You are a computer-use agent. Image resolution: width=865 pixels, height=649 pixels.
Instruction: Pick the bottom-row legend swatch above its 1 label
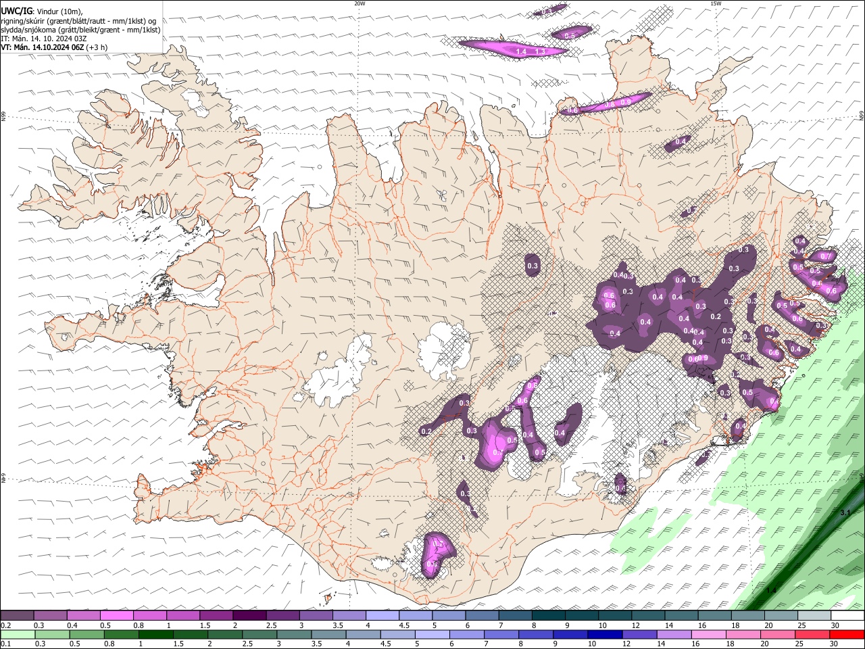point(155,634)
